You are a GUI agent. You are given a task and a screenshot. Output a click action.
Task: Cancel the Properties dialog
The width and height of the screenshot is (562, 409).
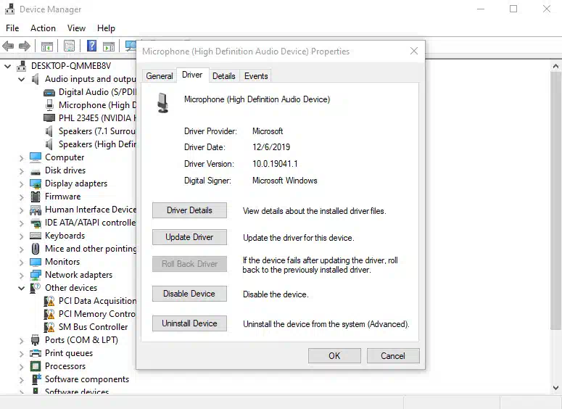coord(393,355)
